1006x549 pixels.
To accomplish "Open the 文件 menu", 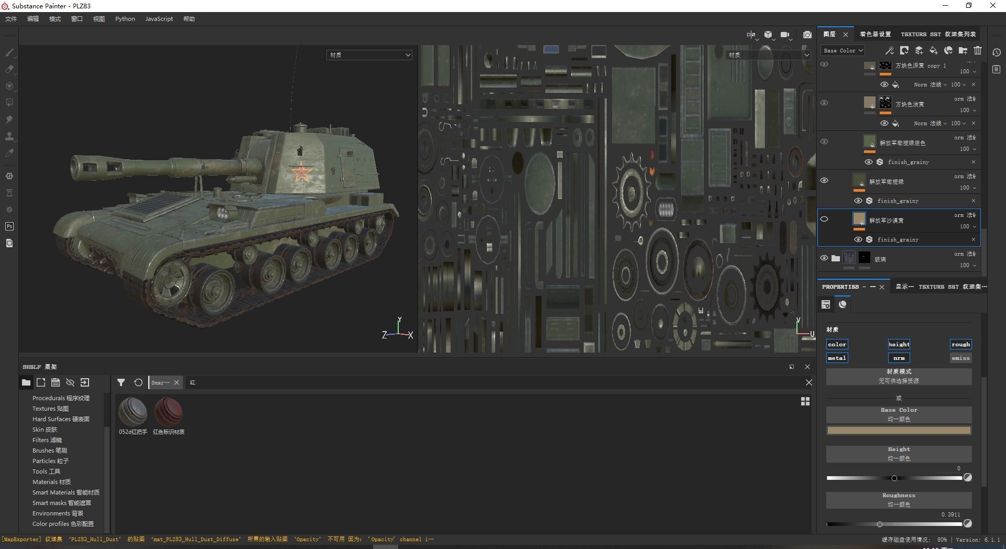I will (x=11, y=19).
